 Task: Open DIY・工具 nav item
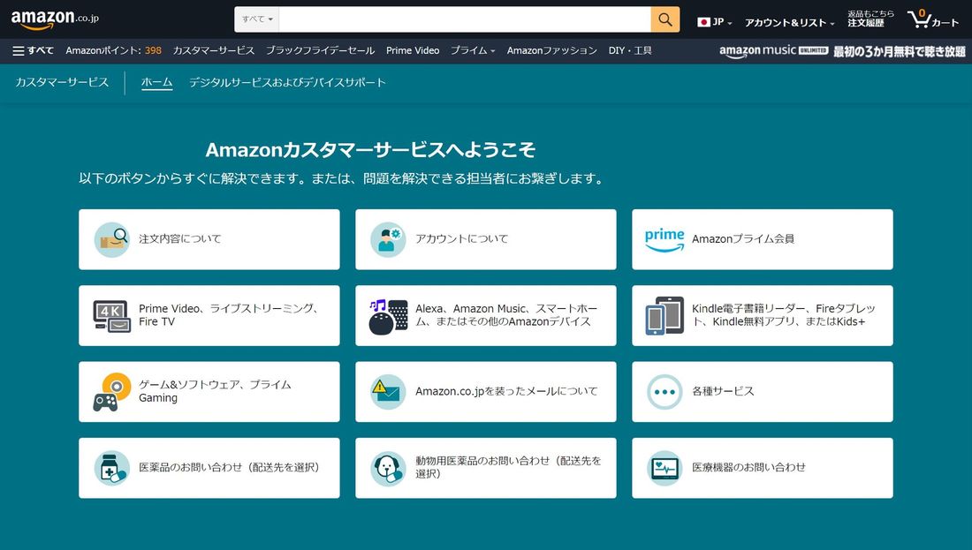click(x=630, y=51)
